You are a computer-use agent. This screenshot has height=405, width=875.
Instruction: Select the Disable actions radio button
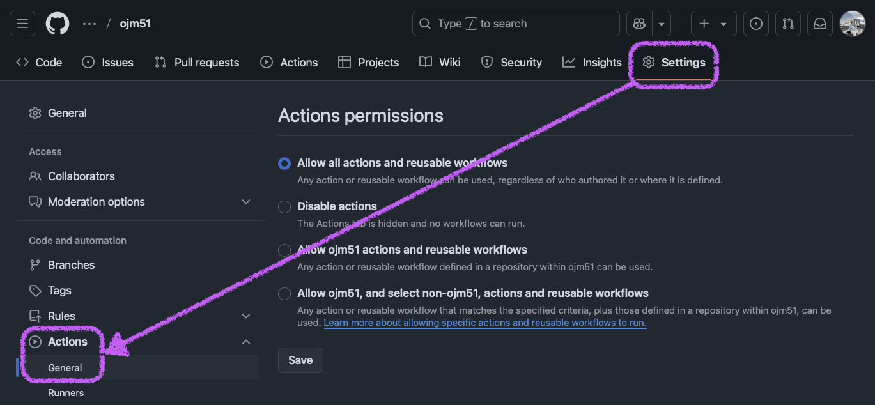[x=284, y=206]
